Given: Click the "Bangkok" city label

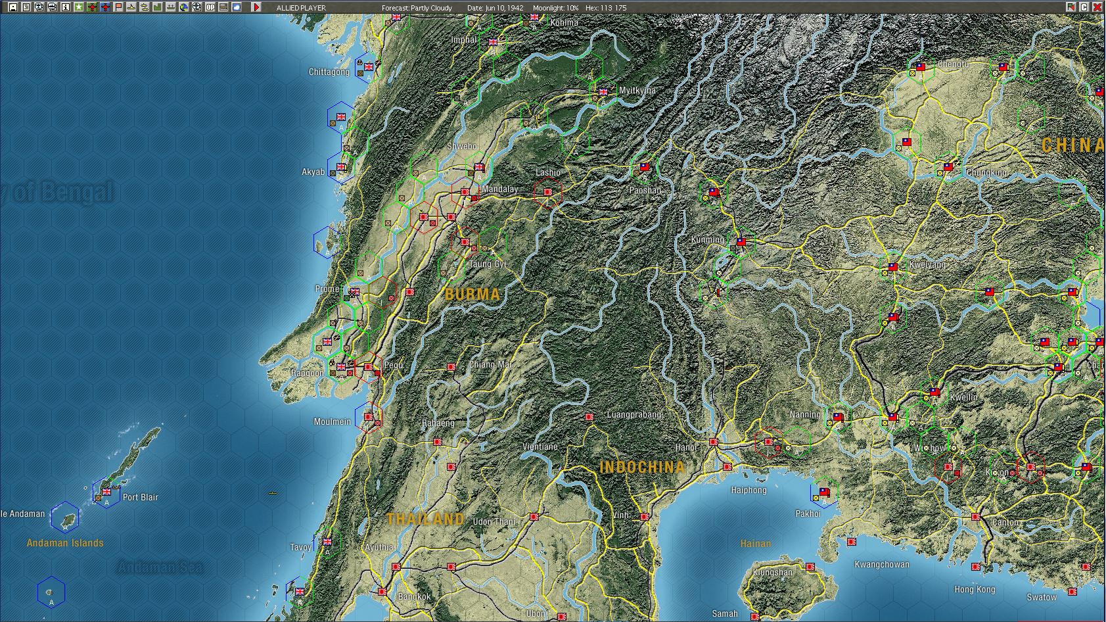Looking at the screenshot, I should click(415, 596).
